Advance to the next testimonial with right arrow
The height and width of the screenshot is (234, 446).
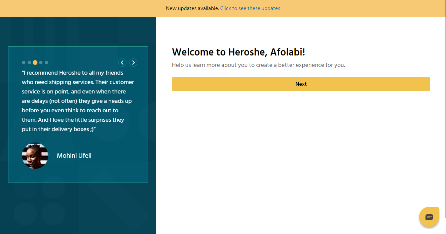click(133, 63)
